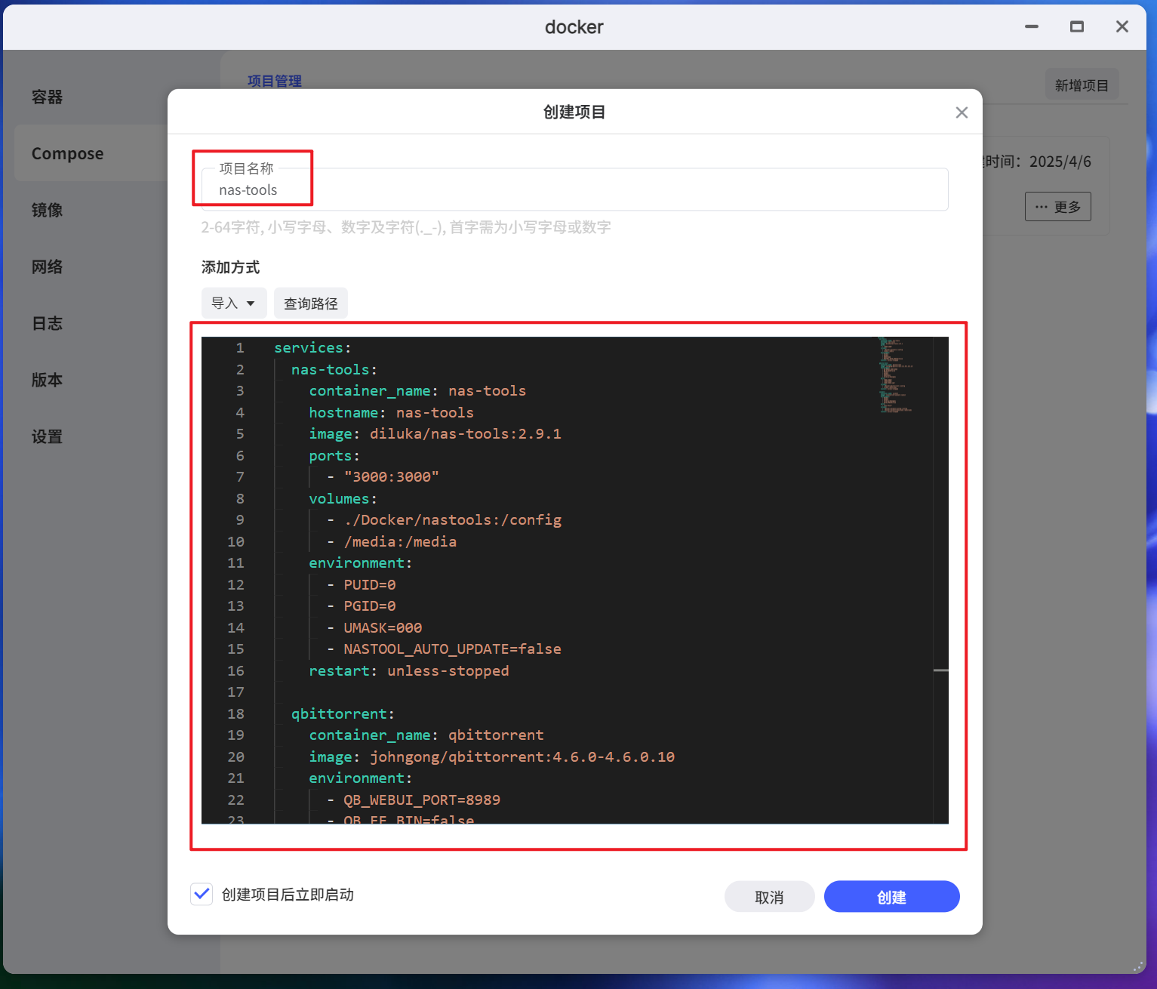
Task: Click the 'hostname: nas-tools' line
Action: pyautogui.click(x=391, y=413)
